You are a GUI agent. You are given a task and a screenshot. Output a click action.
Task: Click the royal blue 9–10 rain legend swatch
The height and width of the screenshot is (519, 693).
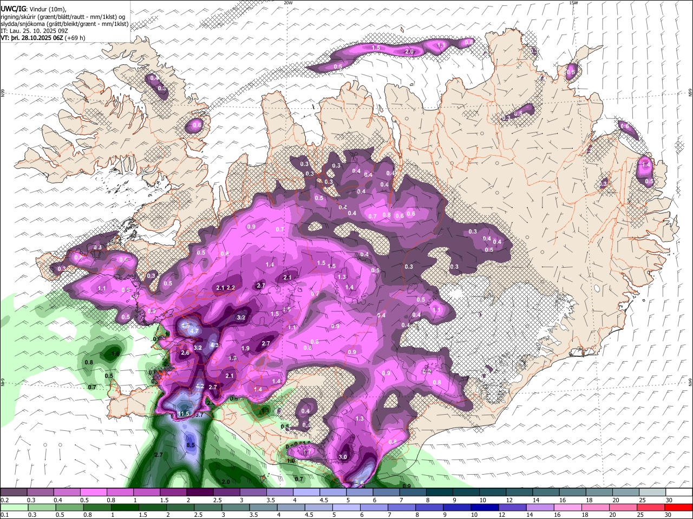pos(456,507)
